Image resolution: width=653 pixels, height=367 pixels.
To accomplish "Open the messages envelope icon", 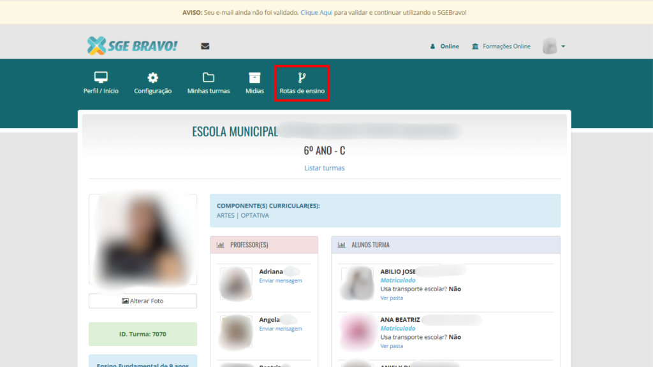I will pos(205,46).
